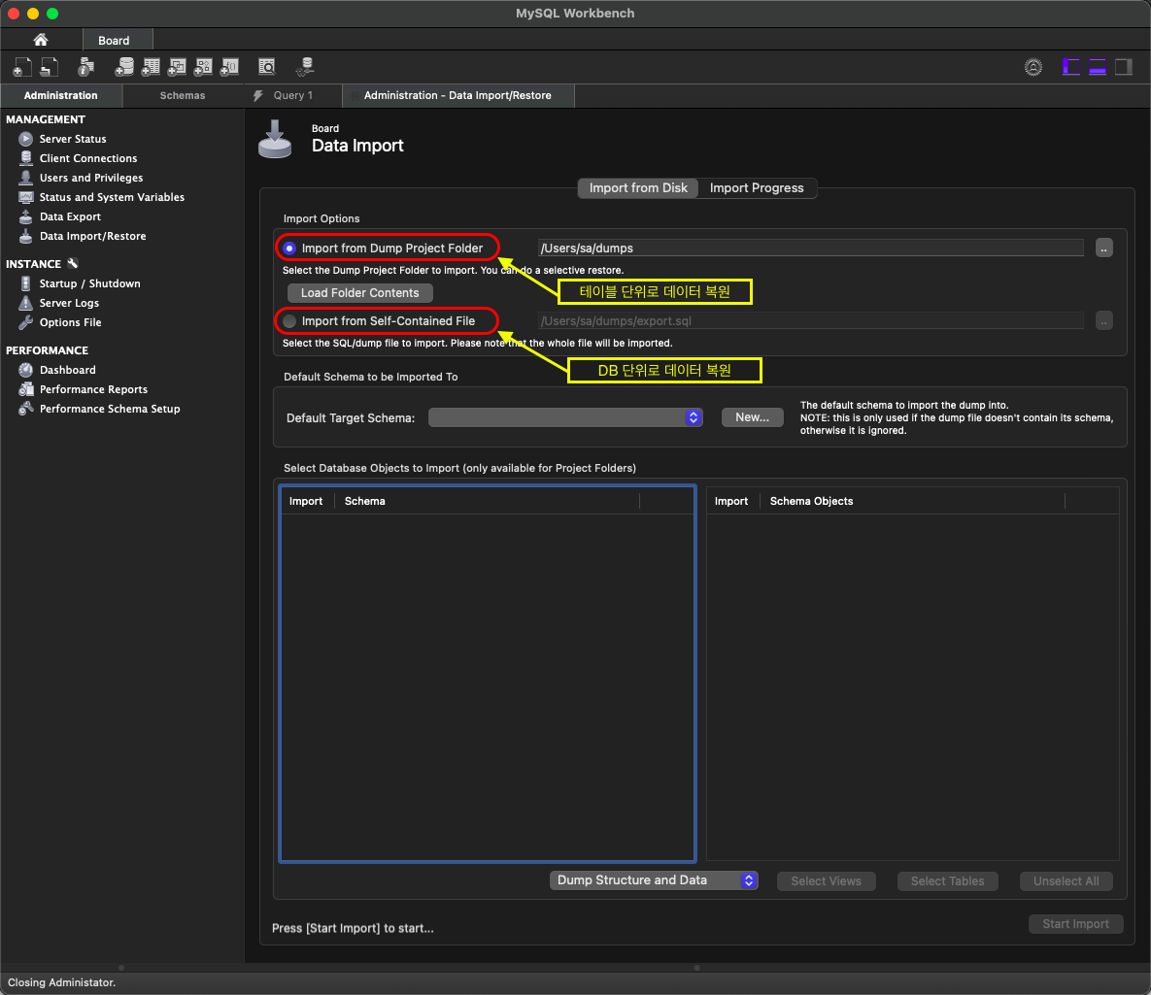Open Performance Reports in sidebar
Screen dimensions: 1151x995
coord(93,389)
